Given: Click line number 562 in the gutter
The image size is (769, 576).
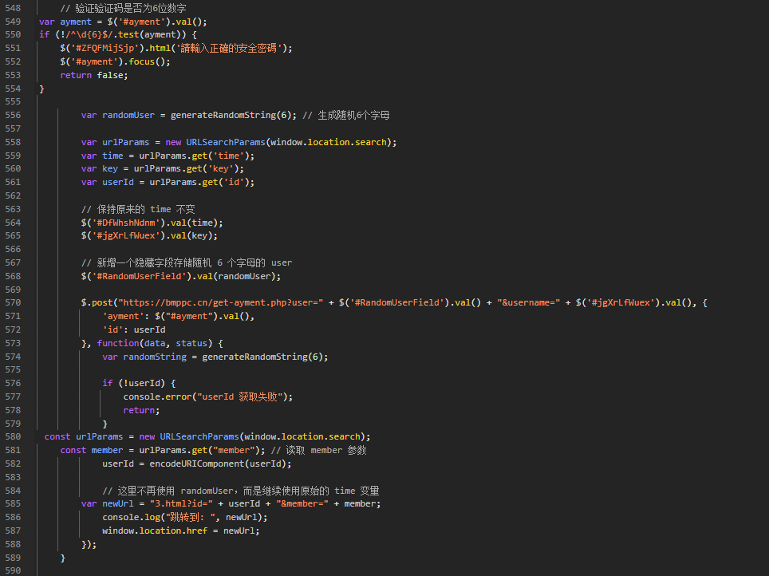Looking at the screenshot, I should tap(14, 195).
